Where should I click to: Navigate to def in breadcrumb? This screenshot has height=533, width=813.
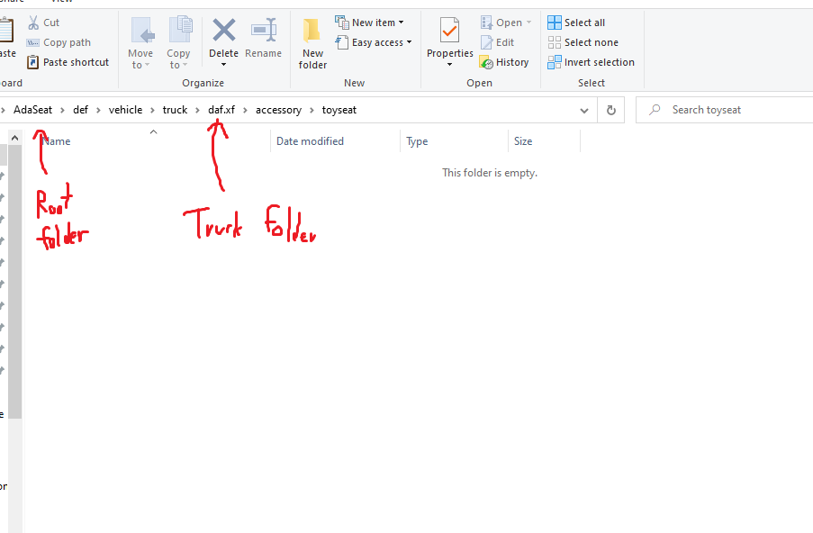(80, 110)
